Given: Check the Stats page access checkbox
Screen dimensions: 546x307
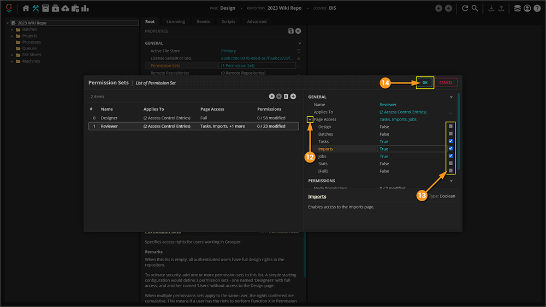Looking at the screenshot, I should [x=450, y=164].
